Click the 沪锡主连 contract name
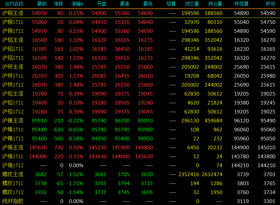 13,148
